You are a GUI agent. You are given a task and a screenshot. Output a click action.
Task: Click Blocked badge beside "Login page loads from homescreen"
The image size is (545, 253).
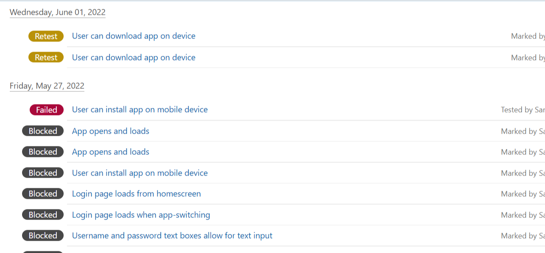point(43,194)
